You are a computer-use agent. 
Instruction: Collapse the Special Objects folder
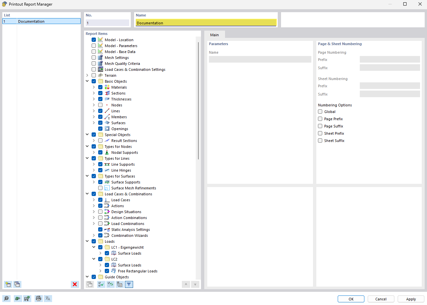(x=87, y=135)
